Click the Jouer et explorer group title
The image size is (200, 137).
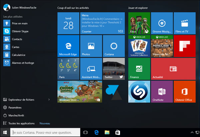(x=138, y=8)
